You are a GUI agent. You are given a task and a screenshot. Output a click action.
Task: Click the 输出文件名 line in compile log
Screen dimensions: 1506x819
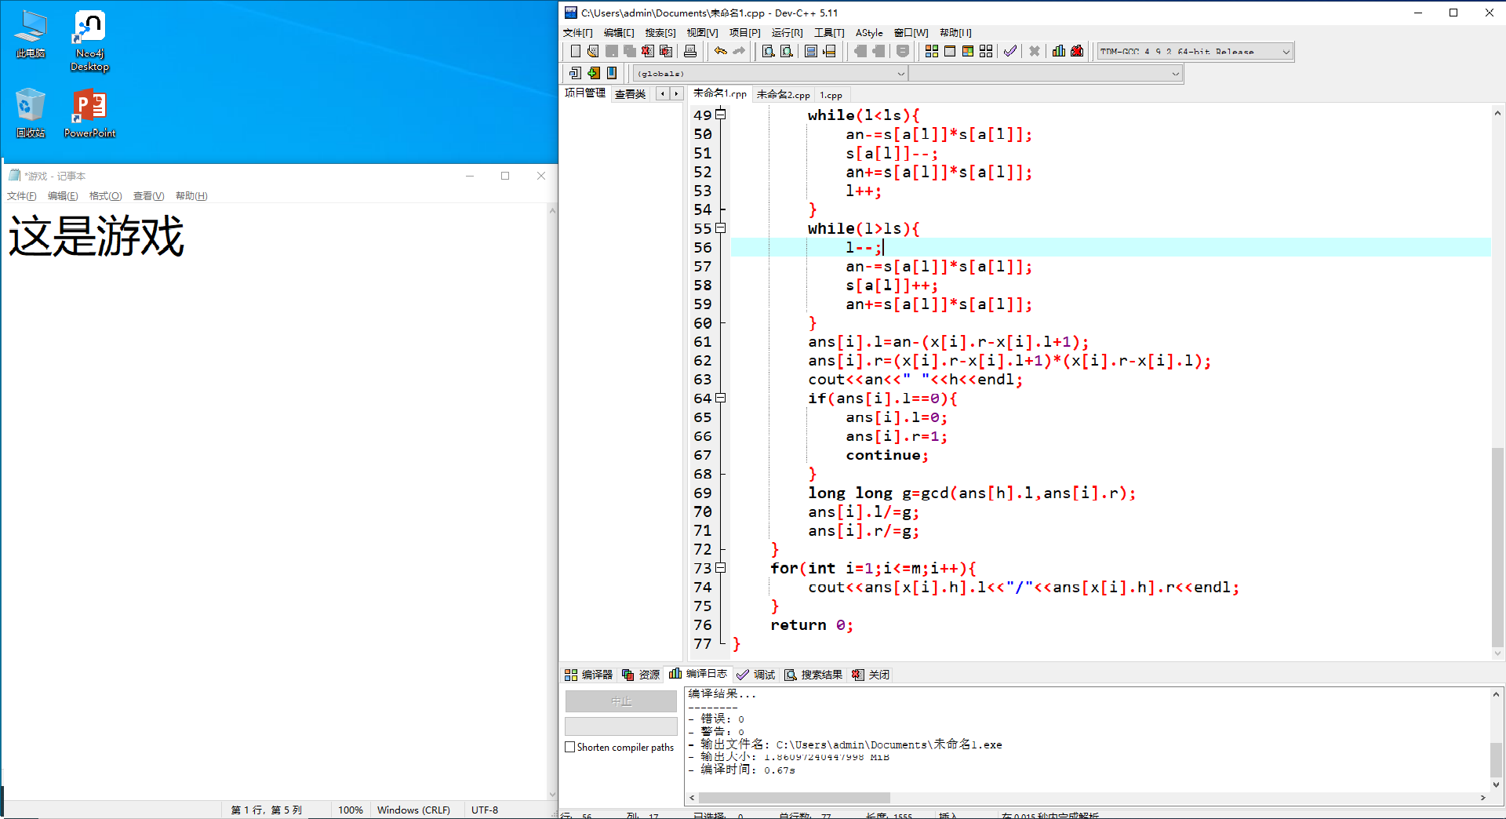845,744
